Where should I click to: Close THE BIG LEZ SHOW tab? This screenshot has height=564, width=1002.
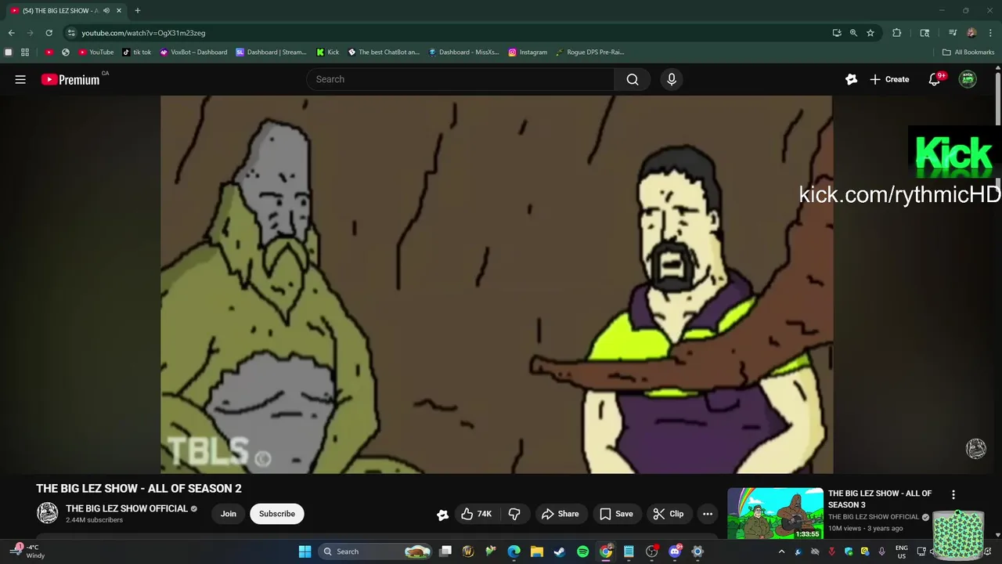(119, 11)
